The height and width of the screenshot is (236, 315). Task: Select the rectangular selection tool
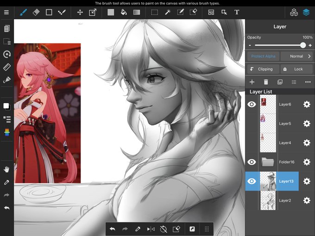(x=154, y=12)
